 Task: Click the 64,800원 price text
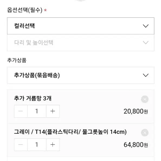pos(136,145)
